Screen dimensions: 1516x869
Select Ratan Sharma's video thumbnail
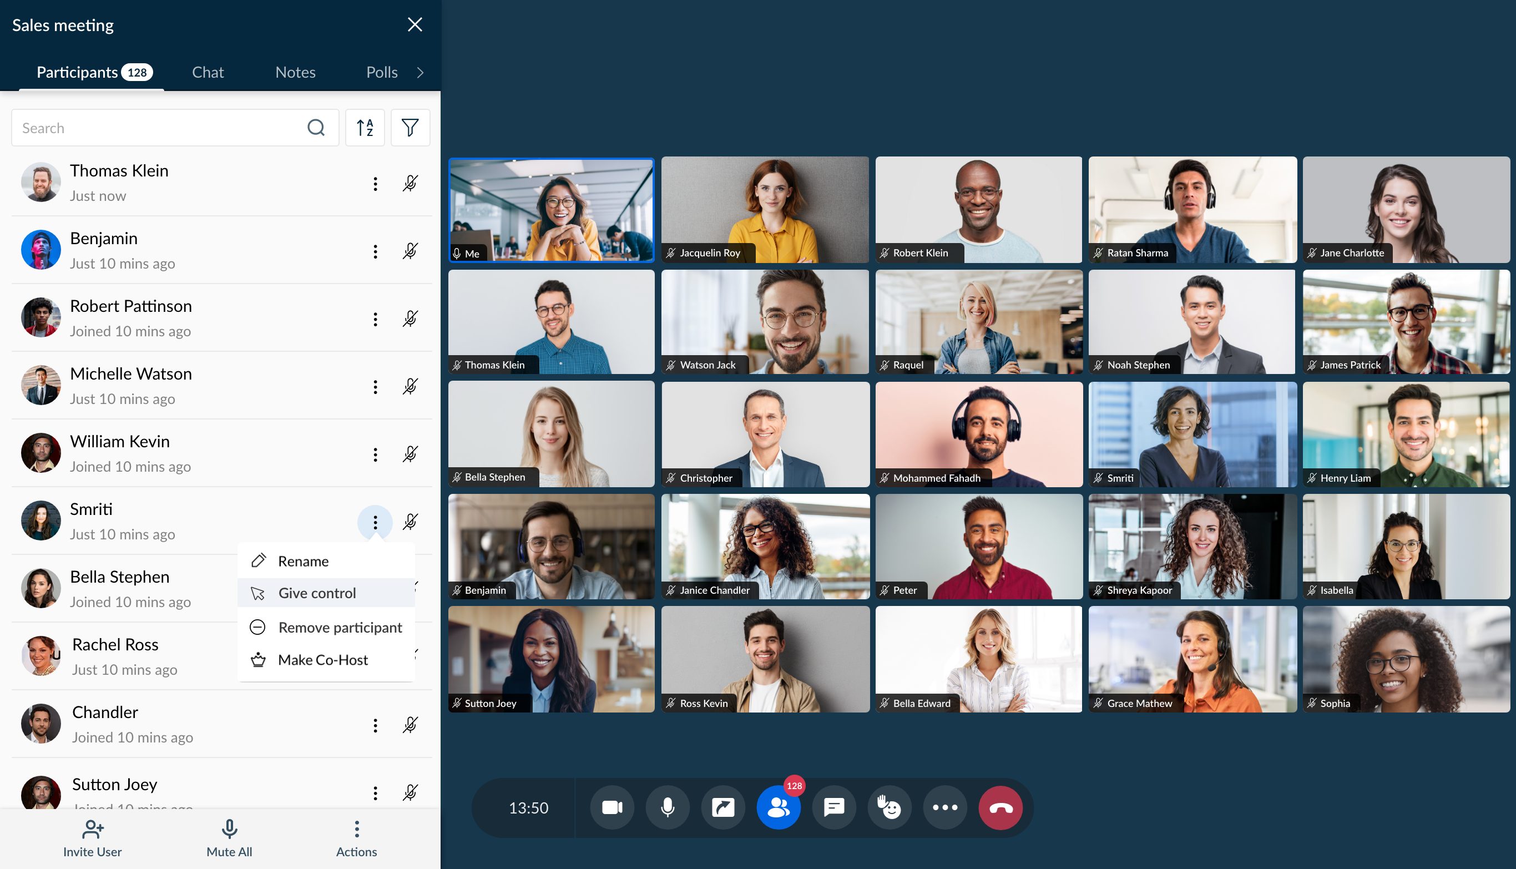click(1192, 210)
